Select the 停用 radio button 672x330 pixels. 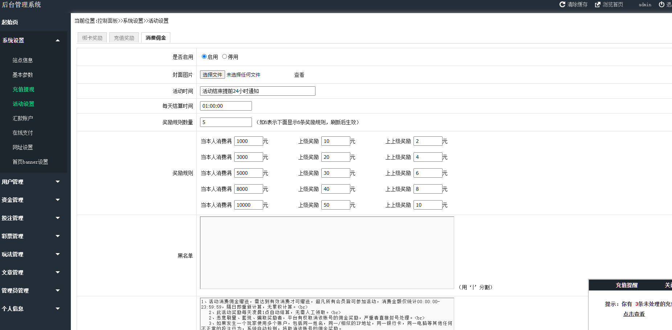pyautogui.click(x=224, y=57)
